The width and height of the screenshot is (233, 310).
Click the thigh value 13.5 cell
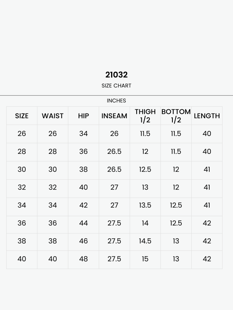point(145,205)
